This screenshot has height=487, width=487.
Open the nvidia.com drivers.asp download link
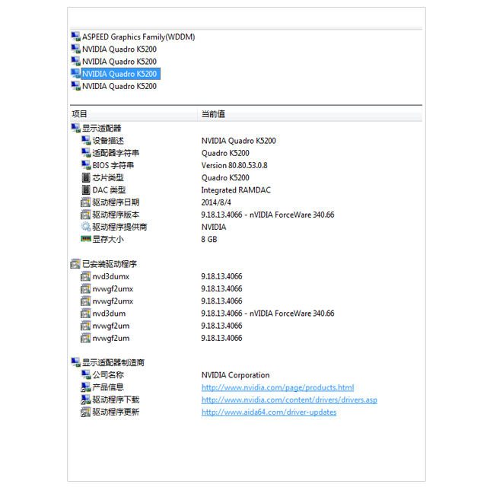pyautogui.click(x=289, y=399)
